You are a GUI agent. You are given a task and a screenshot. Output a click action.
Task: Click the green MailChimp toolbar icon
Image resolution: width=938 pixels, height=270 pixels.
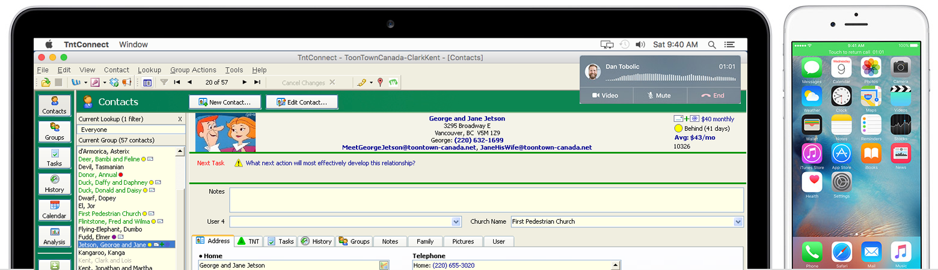click(x=393, y=82)
